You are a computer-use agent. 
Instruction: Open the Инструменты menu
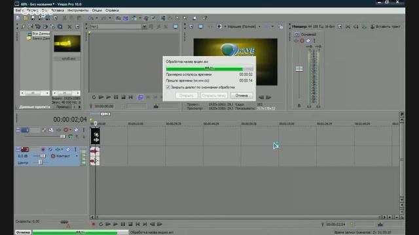78,10
